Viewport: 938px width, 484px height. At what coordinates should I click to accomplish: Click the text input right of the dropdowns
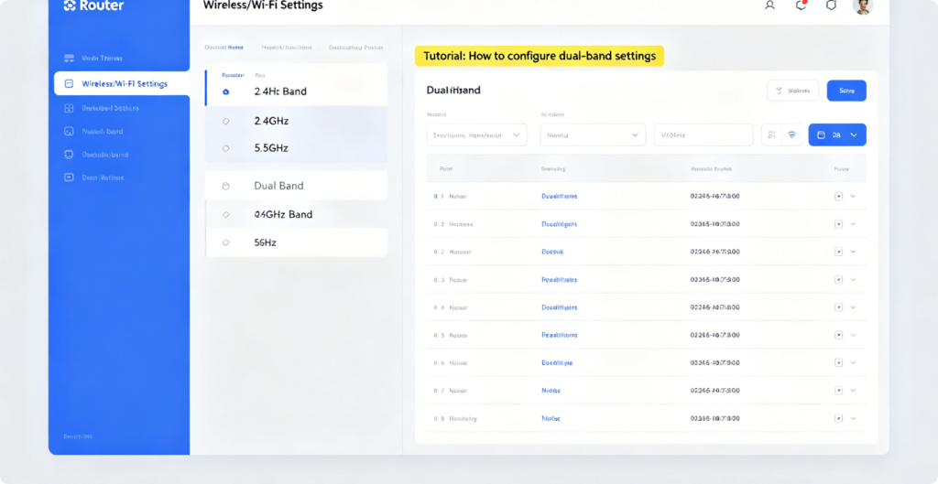(x=703, y=135)
